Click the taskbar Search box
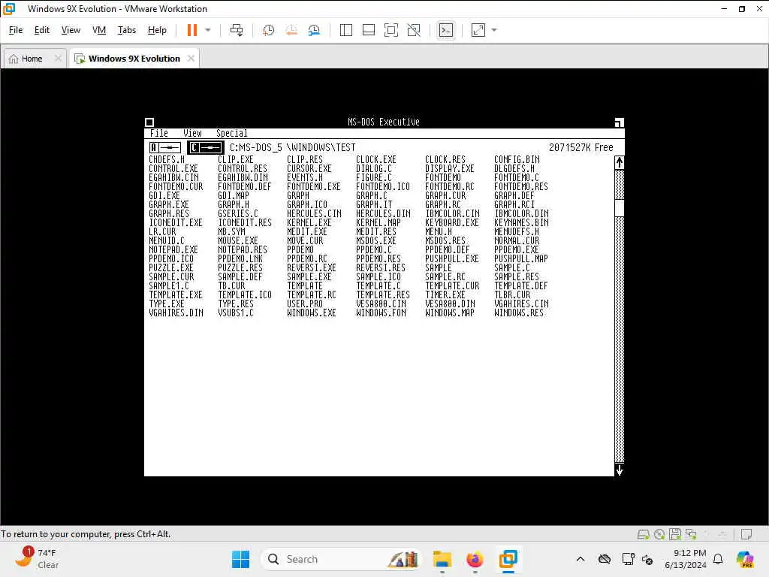Viewport: 769px width, 577px height. [x=342, y=559]
